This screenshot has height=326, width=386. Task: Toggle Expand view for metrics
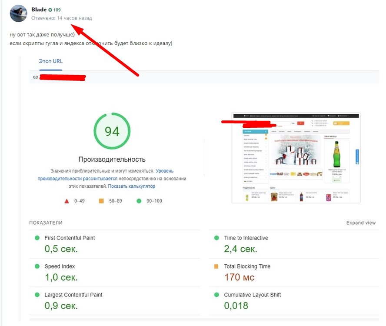(361, 223)
